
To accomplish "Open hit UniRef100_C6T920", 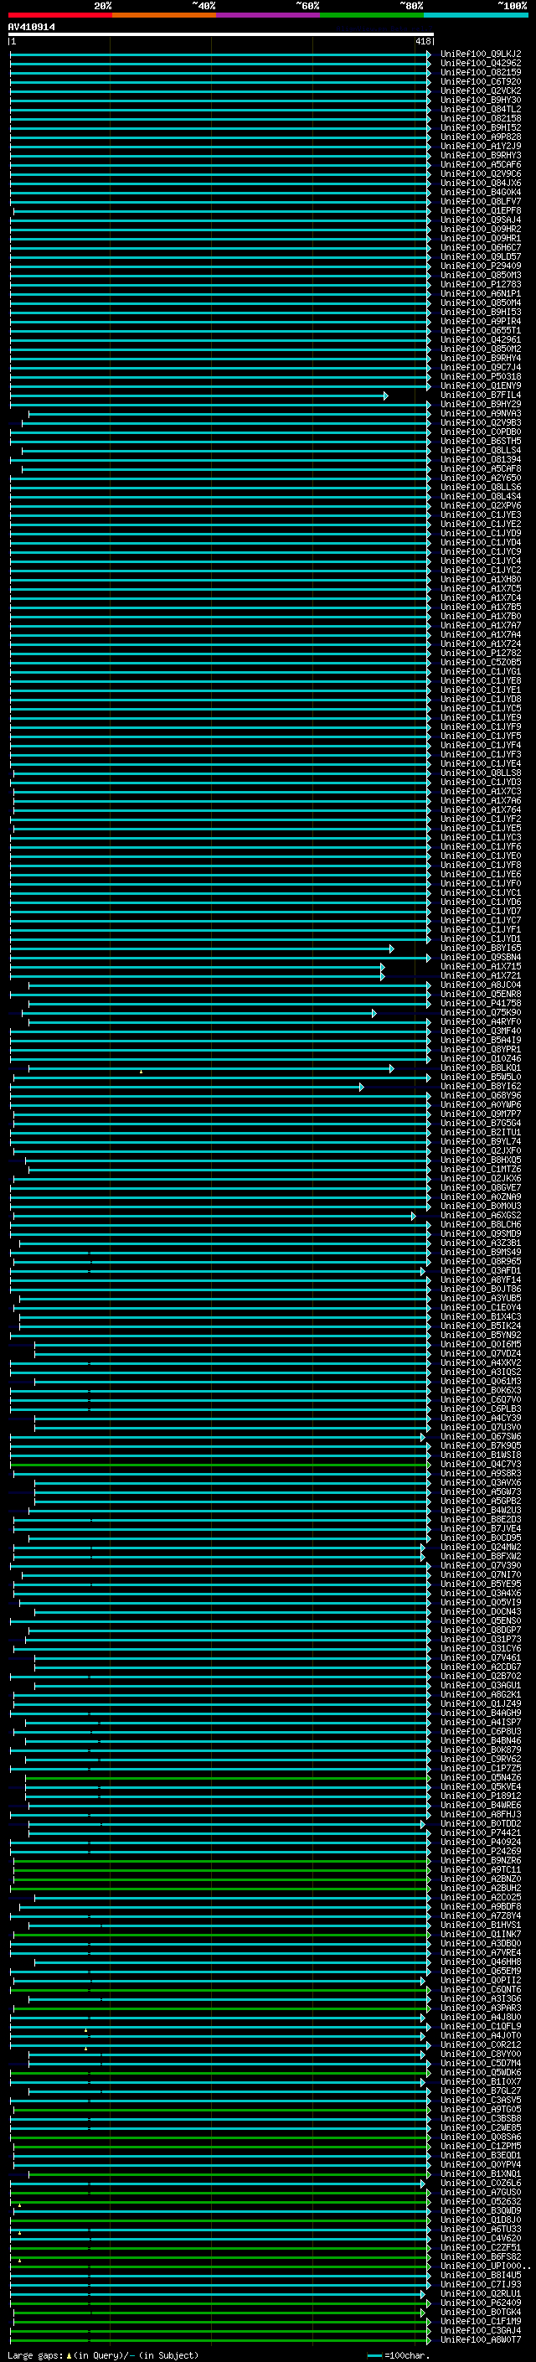I will coord(481,81).
